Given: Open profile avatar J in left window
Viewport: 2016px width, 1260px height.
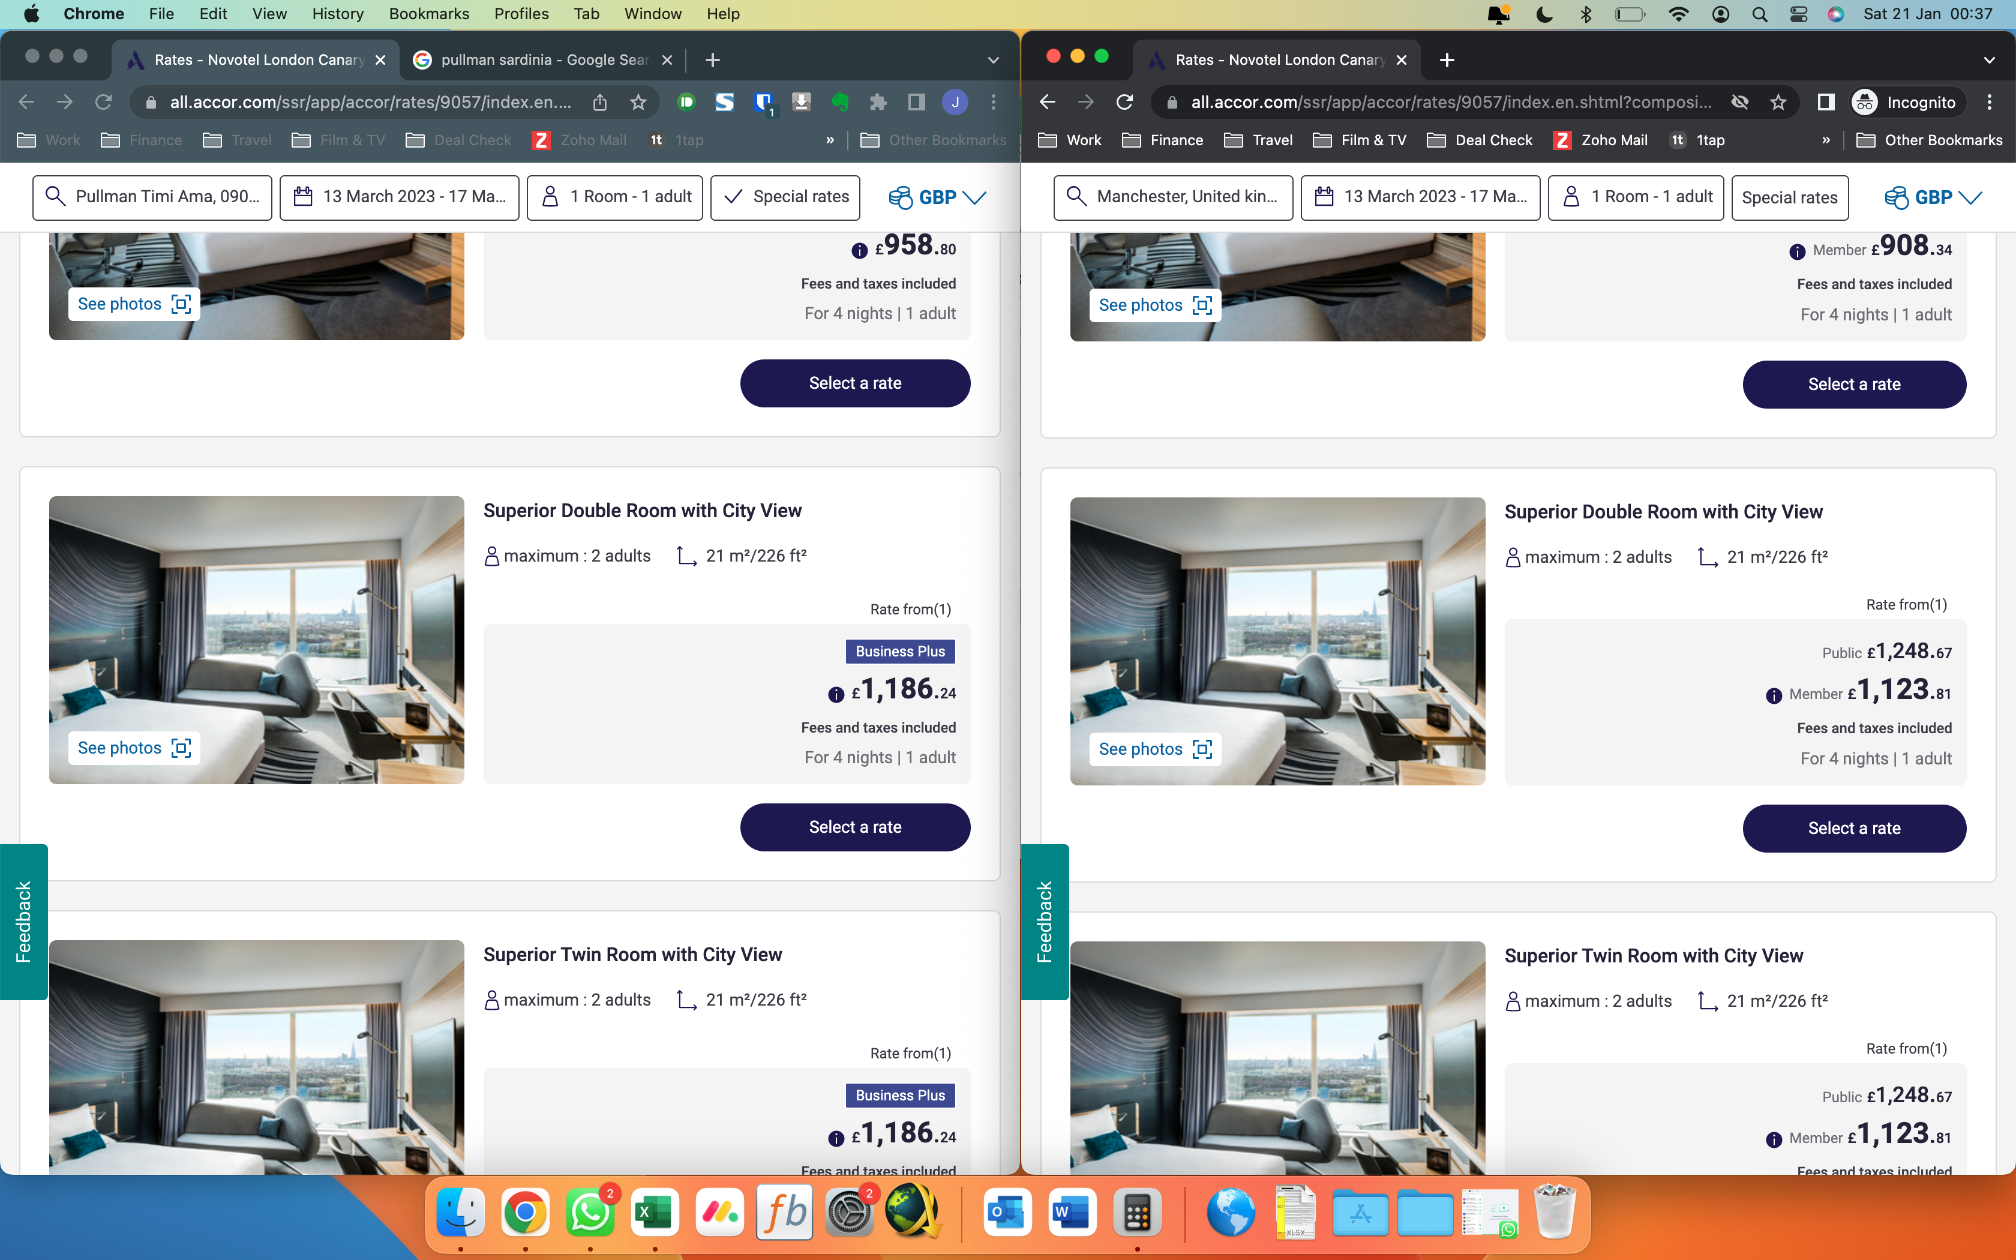Looking at the screenshot, I should point(955,101).
